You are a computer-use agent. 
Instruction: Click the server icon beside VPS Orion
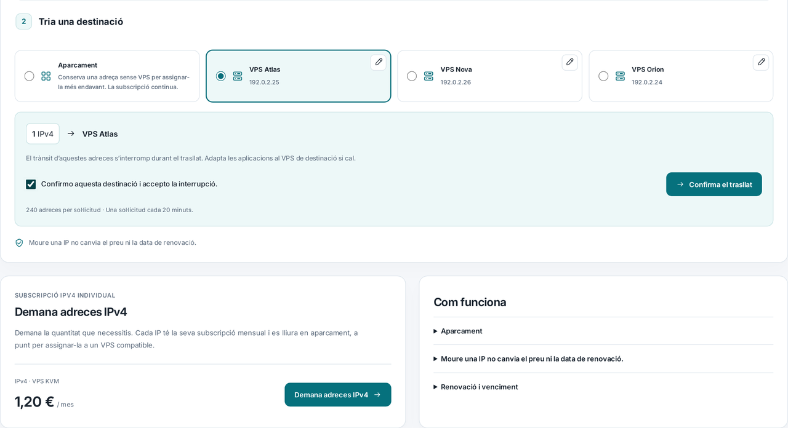[x=620, y=76]
